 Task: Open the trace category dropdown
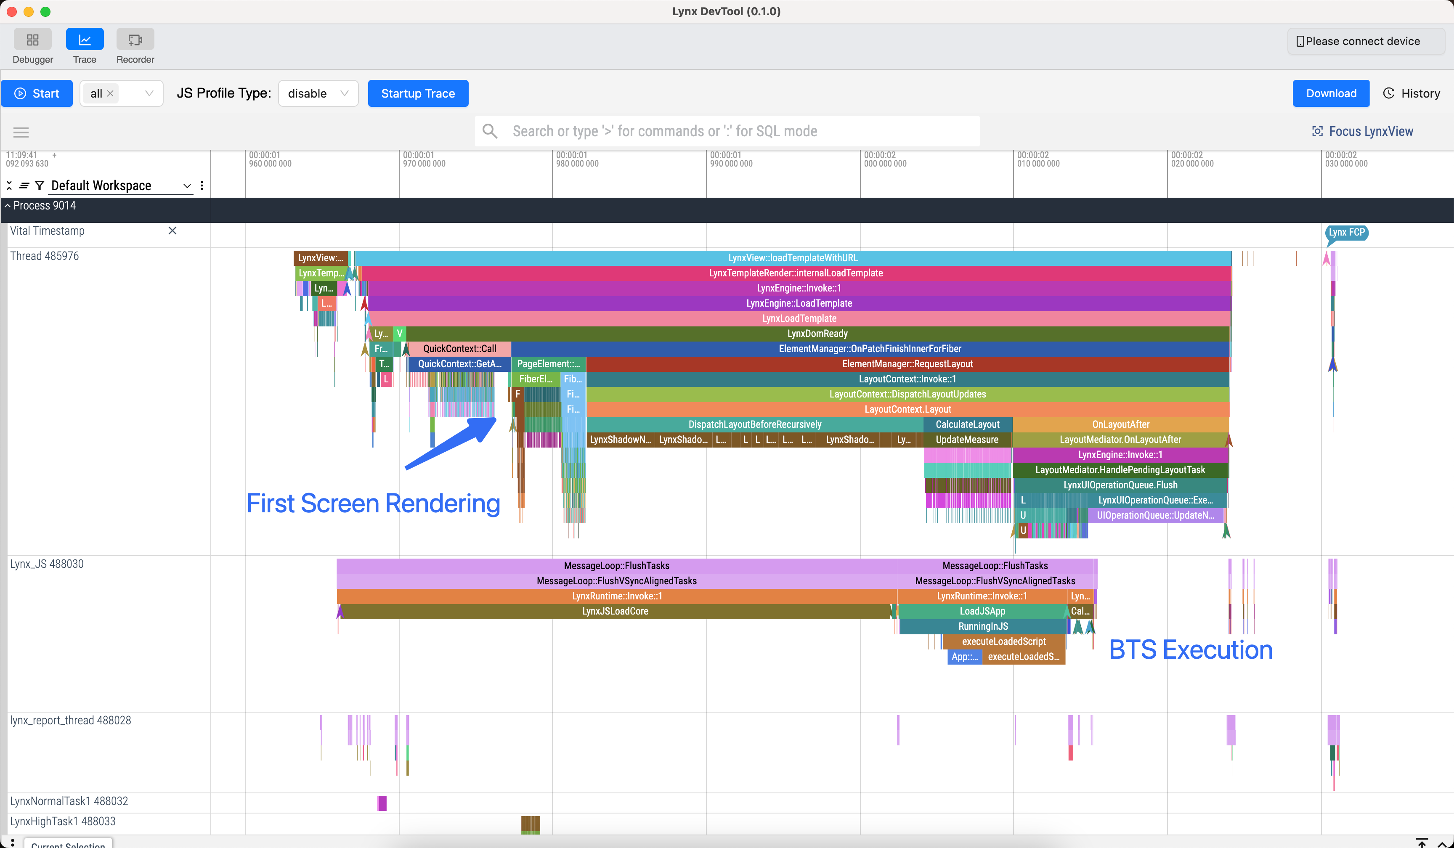click(x=149, y=93)
